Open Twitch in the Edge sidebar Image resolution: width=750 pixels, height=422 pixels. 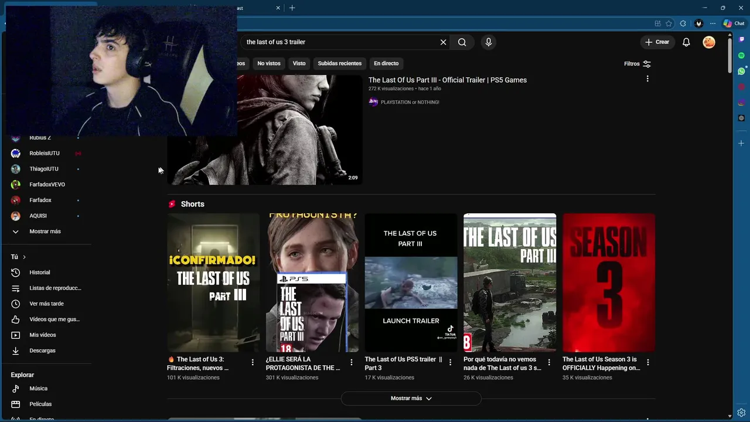point(742,39)
